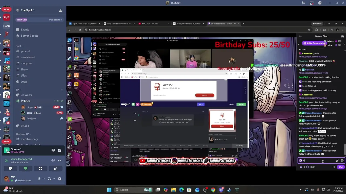Stop streaming via Screen 1 panel icon
Image resolution: width=346 pixels, height=194 pixels.
(x=53, y=150)
